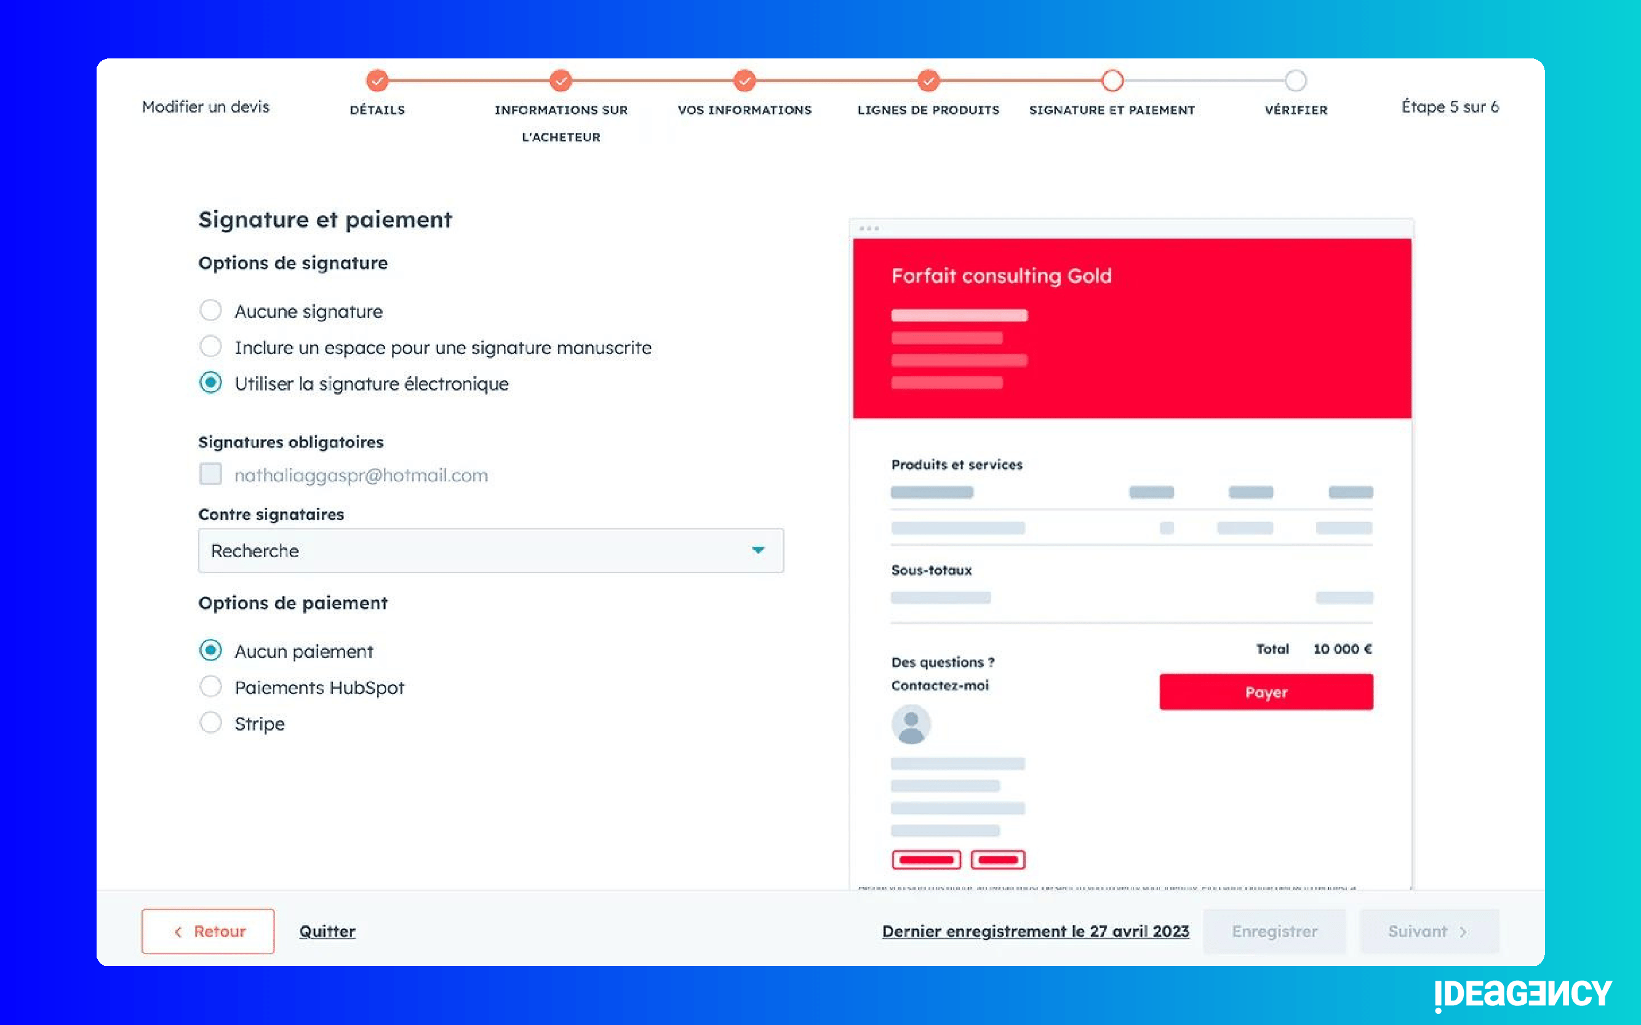Click the second red outlined button in preview

click(997, 860)
